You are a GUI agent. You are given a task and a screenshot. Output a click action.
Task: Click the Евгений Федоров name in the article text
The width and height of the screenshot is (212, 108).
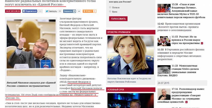(78, 82)
